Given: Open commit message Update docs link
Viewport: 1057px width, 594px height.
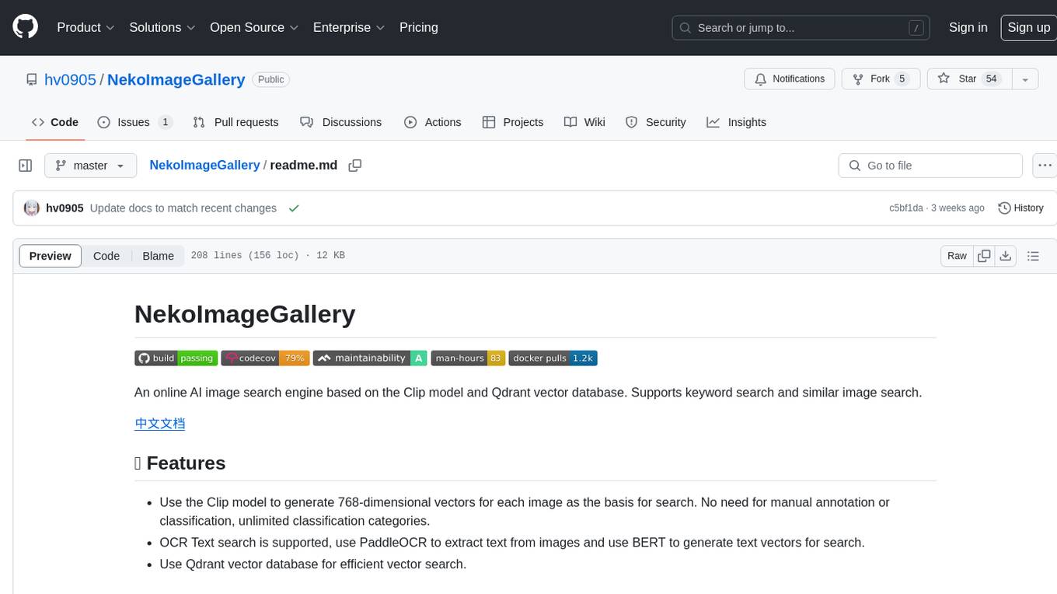Looking at the screenshot, I should pos(183,208).
